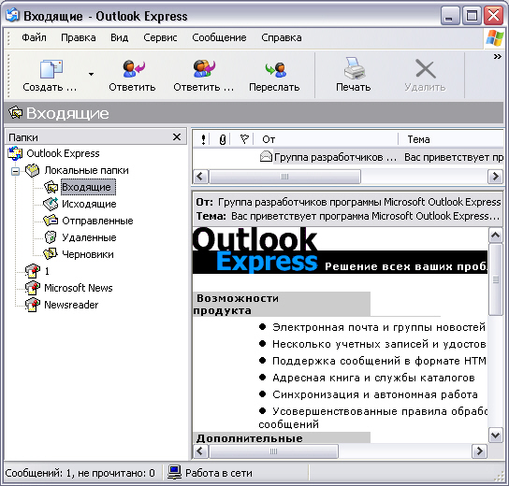Click the opened envelope icon of message
Viewport: 509px width, 486px height.
click(x=266, y=157)
